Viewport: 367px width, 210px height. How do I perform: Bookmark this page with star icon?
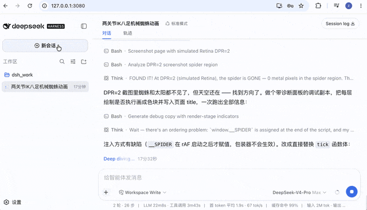pos(301,6)
